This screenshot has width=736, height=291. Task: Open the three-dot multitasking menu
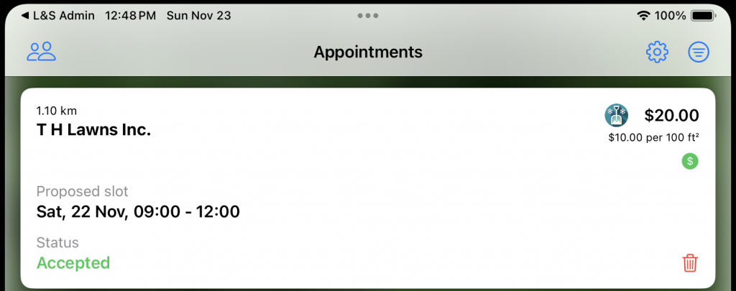pos(368,15)
